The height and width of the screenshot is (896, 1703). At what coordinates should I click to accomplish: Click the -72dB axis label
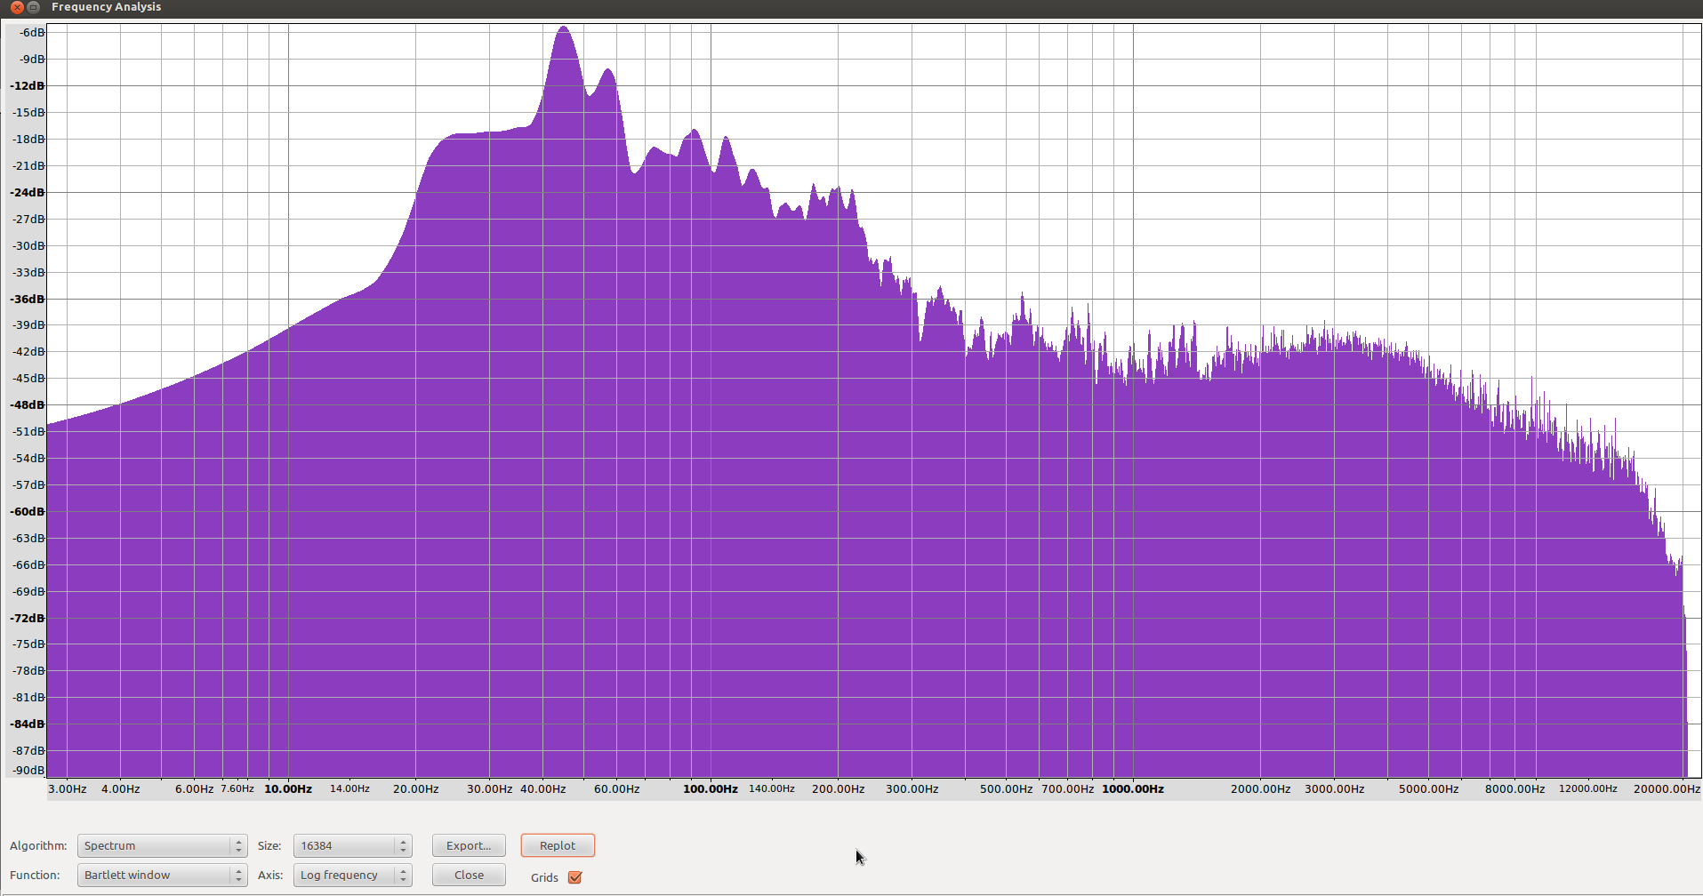28,618
